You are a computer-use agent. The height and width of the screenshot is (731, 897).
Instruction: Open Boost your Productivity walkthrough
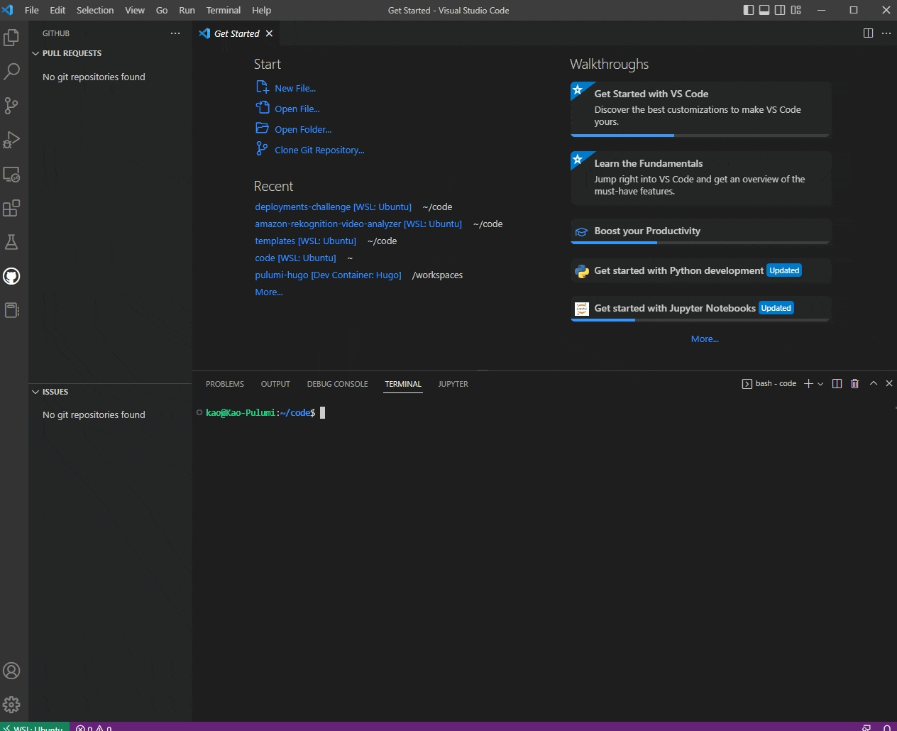pos(700,231)
